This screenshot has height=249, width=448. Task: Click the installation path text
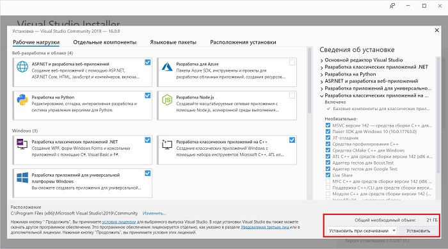click(x=74, y=213)
